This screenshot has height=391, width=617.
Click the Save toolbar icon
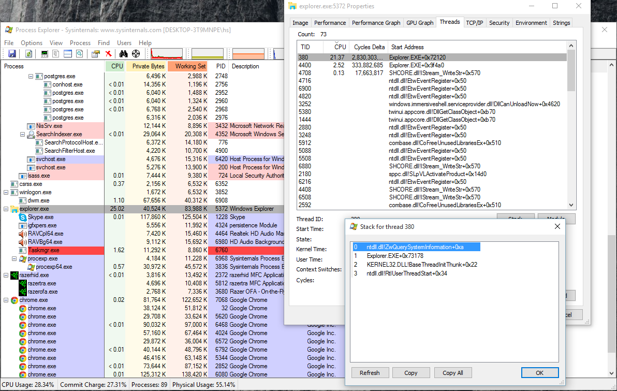click(12, 54)
